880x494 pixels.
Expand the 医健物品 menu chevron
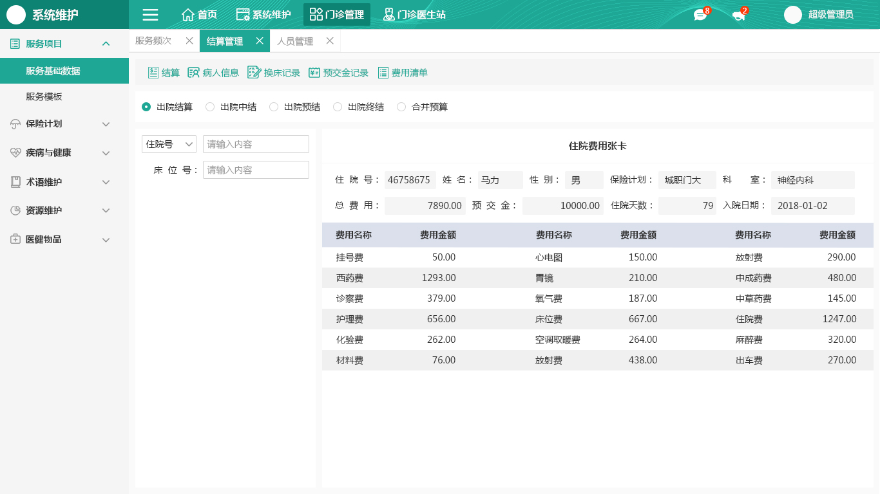click(106, 239)
